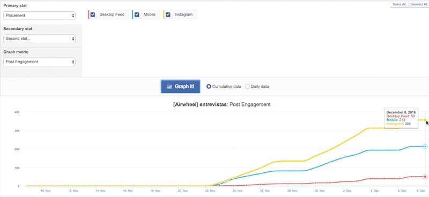Click the chart icon inside Graph it! button
Screen dimensions: 429x197
coord(169,87)
